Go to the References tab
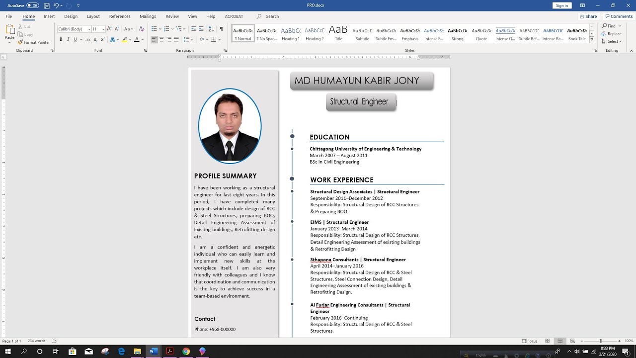636x358 pixels. pos(120,16)
